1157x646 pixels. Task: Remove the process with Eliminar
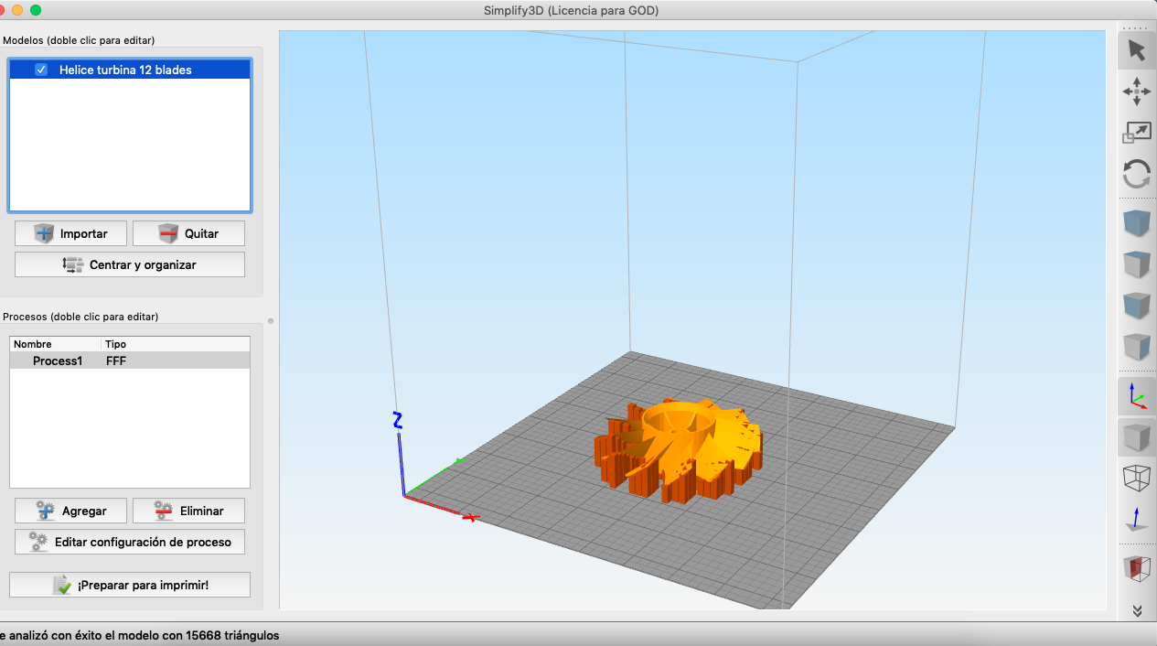click(188, 511)
